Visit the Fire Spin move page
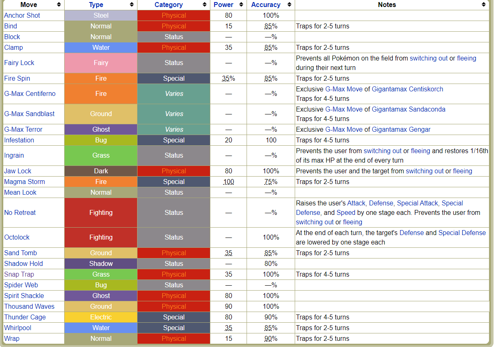This screenshot has width=496, height=347. pyautogui.click(x=17, y=78)
